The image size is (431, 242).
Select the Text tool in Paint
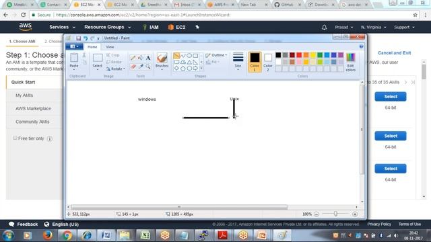pos(148,58)
